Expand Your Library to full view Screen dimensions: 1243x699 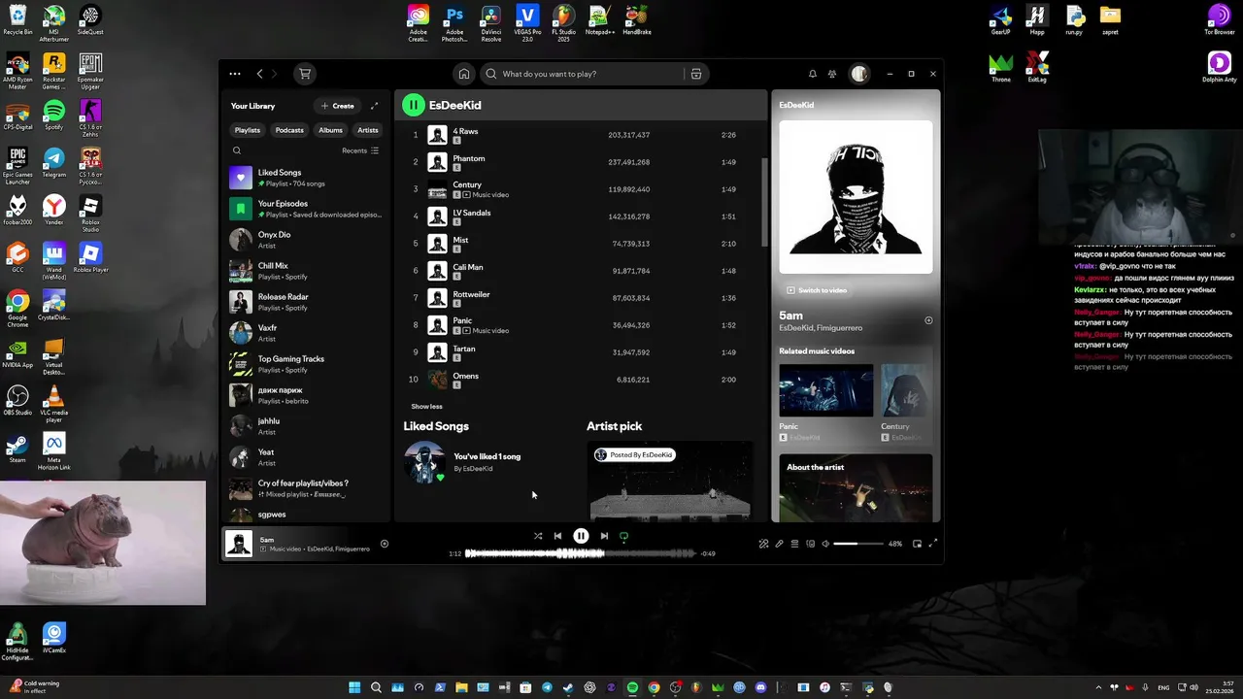(375, 106)
